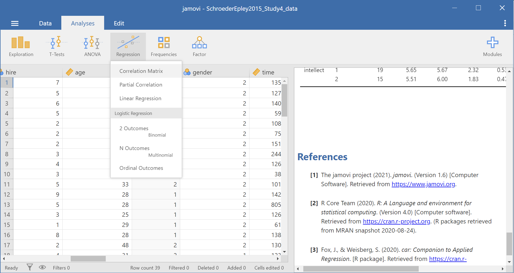Screen dimensions: 514x273
Task: Click the data grid horizontal scrollbar thumb
Action: point(88,259)
